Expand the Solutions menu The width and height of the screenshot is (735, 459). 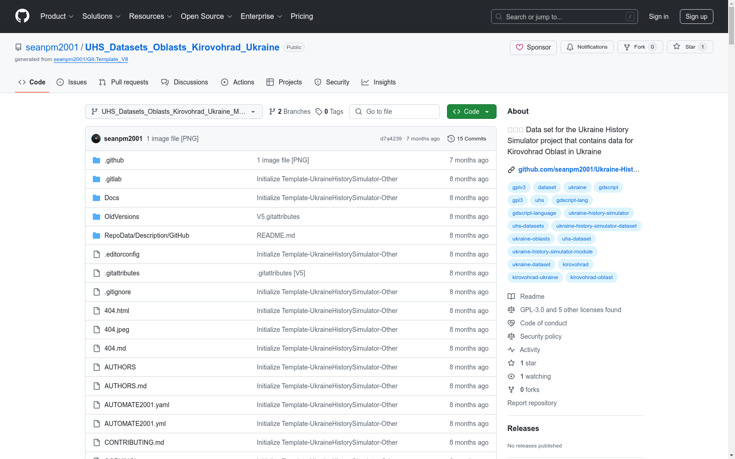click(102, 17)
